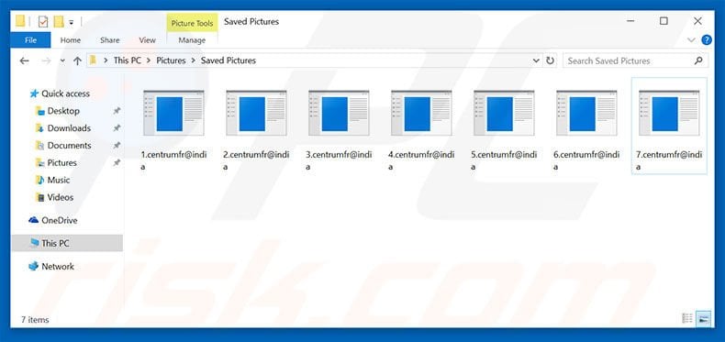The width and height of the screenshot is (725, 342).
Task: Expand the address bar history dropdown
Action: pyautogui.click(x=536, y=61)
